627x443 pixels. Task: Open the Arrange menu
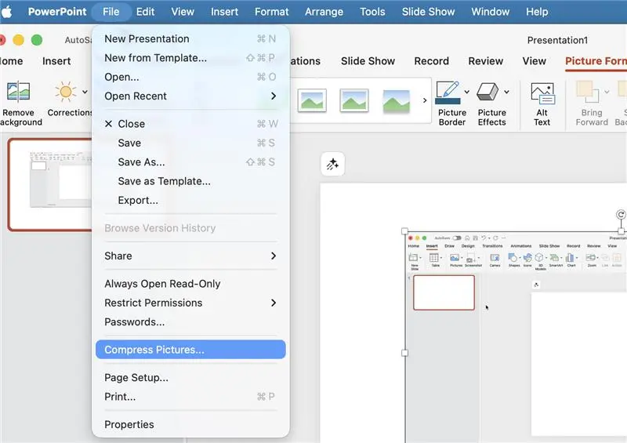(324, 12)
